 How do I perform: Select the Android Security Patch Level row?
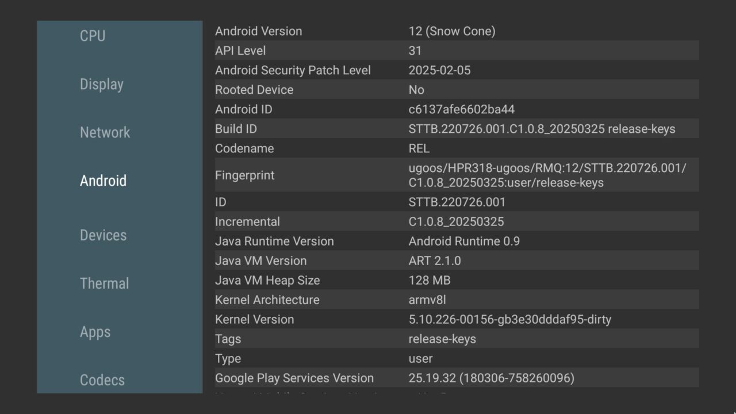point(456,70)
